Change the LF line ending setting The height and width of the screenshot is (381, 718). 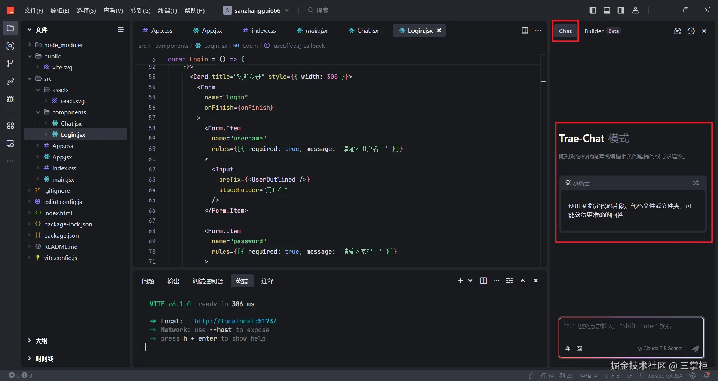pos(630,375)
